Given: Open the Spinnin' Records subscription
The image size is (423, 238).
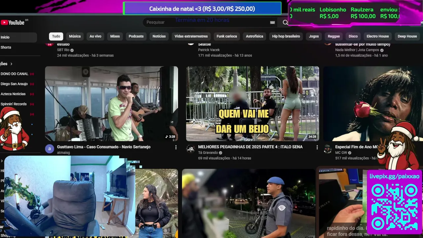Looking at the screenshot, I should [x=14, y=104].
